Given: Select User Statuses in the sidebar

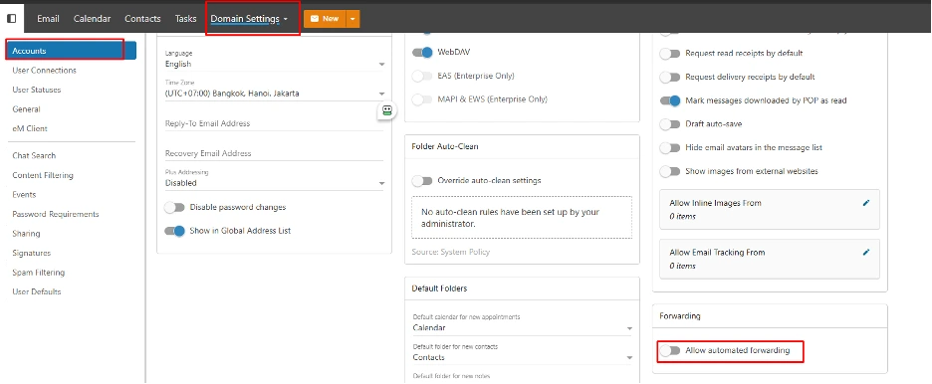Looking at the screenshot, I should click(36, 91).
